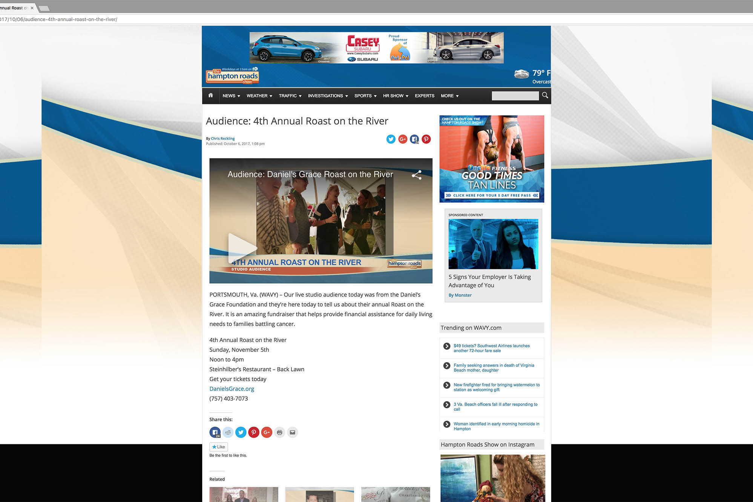Click the Casey Subaru banner ad

376,47
